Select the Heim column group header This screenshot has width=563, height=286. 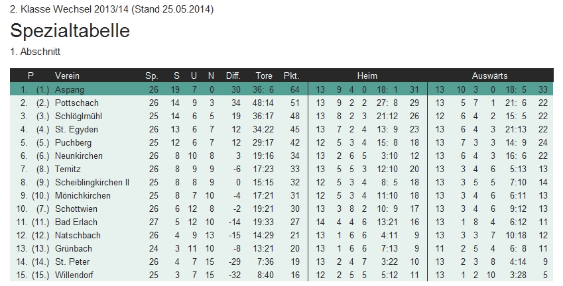(x=367, y=75)
